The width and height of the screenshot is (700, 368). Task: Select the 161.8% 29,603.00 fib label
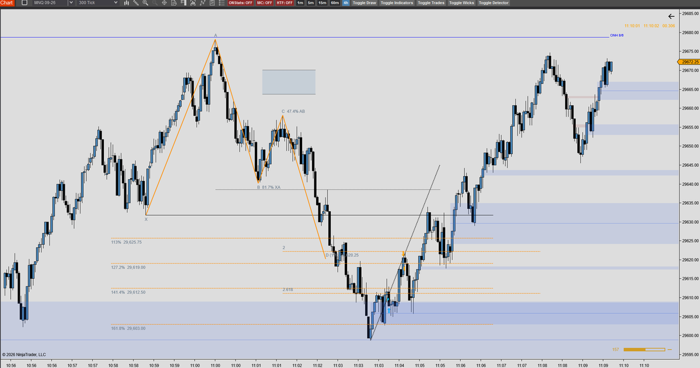[128, 329]
